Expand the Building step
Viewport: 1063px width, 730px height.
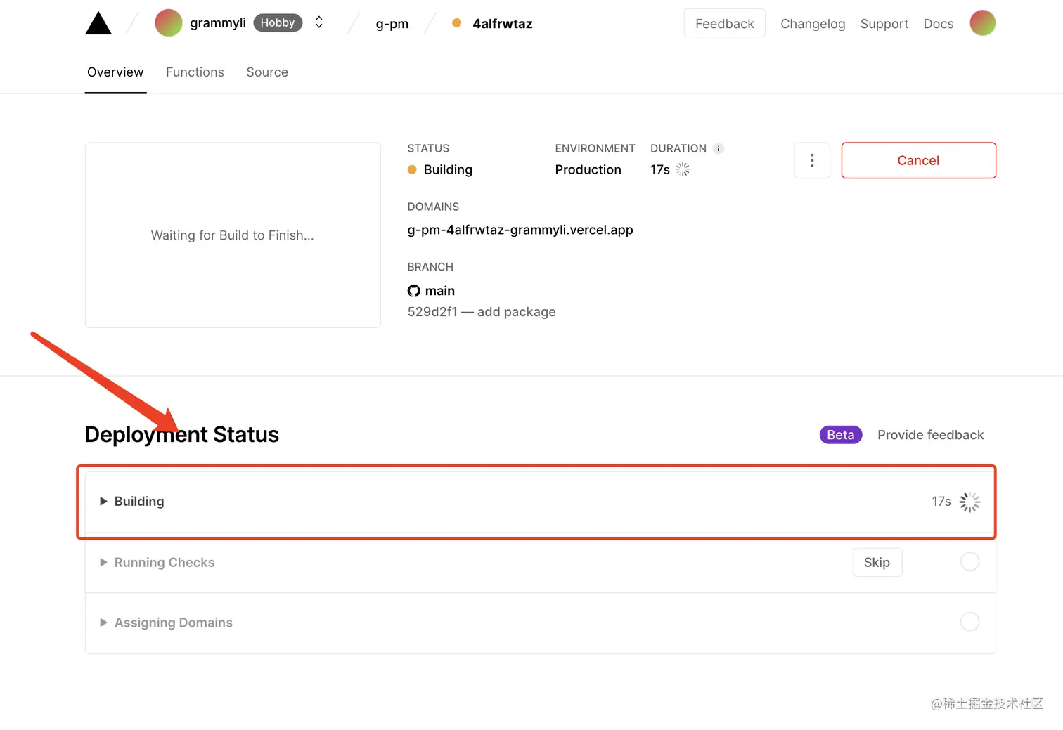click(103, 501)
